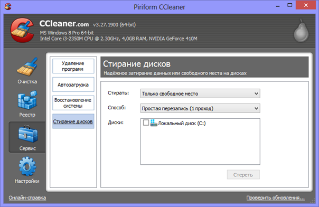
Task: Click Проверить обновления link
Action: 276,197
